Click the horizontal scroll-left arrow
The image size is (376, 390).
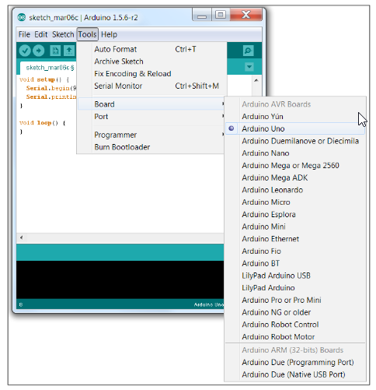[x=22, y=237]
